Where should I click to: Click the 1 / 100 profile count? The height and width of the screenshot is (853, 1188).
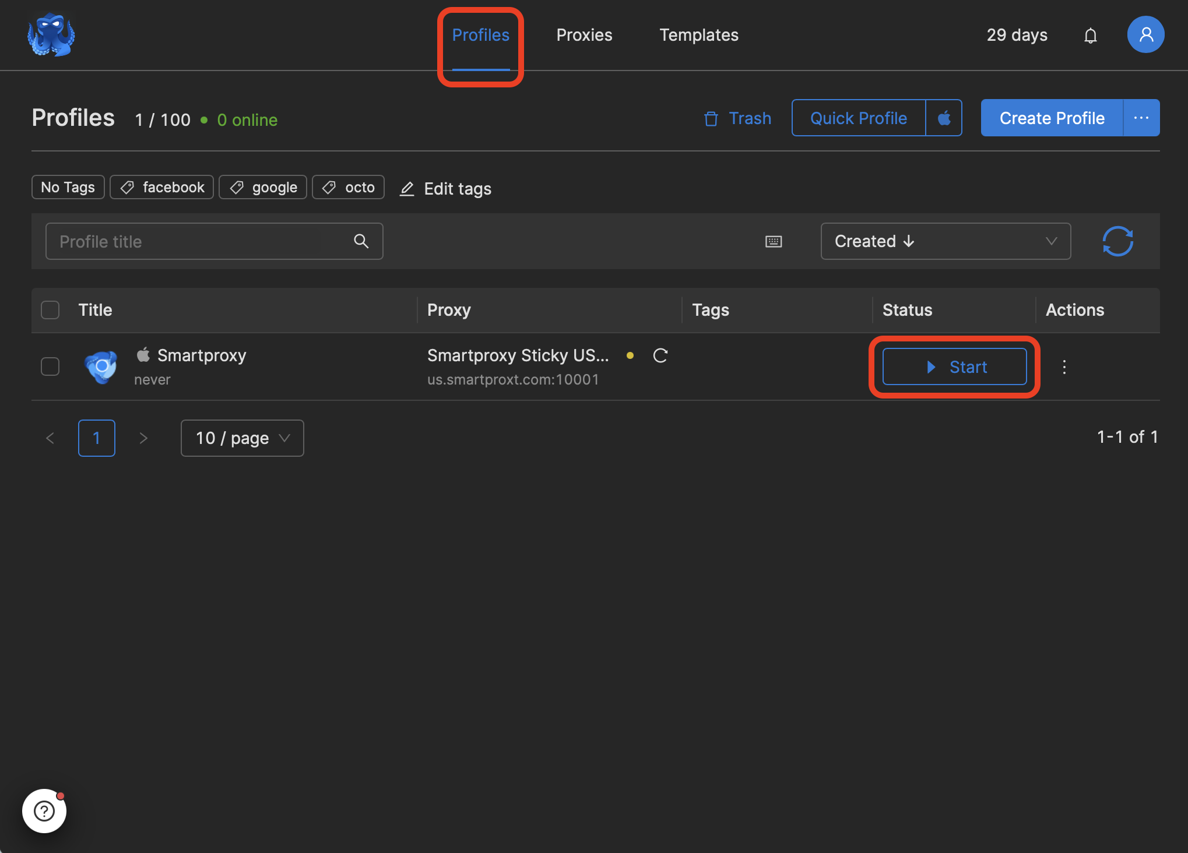163,120
